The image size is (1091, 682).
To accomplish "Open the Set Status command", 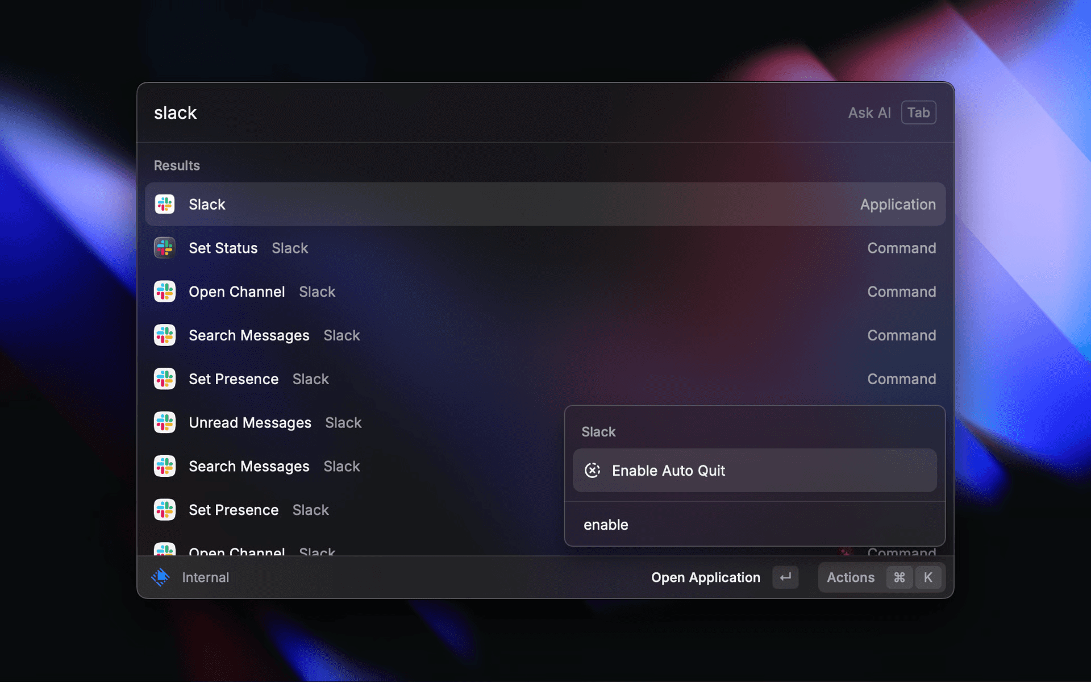I will (x=223, y=248).
